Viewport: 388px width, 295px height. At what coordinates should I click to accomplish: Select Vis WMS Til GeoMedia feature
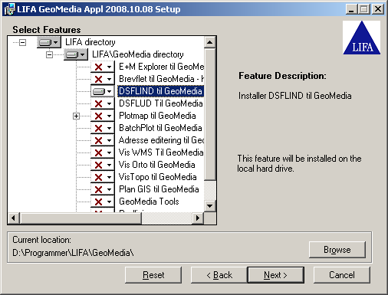[x=161, y=152]
